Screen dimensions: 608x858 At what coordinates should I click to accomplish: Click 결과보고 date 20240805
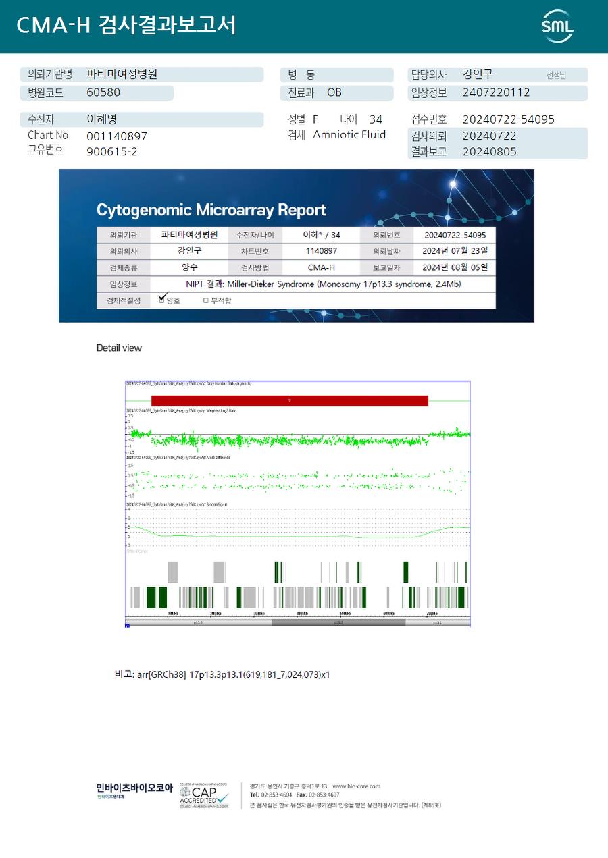pyautogui.click(x=490, y=152)
